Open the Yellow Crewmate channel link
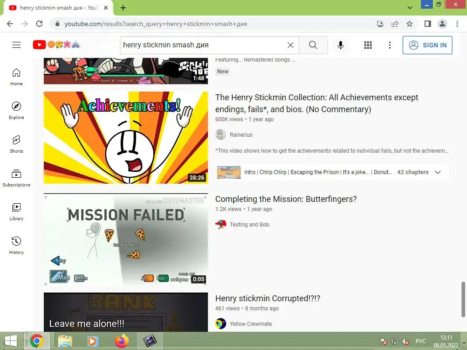The image size is (467, 350). click(251, 324)
